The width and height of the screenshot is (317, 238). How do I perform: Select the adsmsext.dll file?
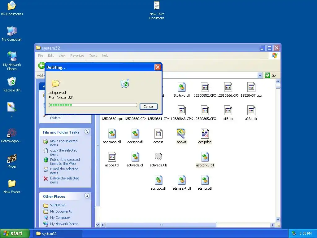(181, 183)
